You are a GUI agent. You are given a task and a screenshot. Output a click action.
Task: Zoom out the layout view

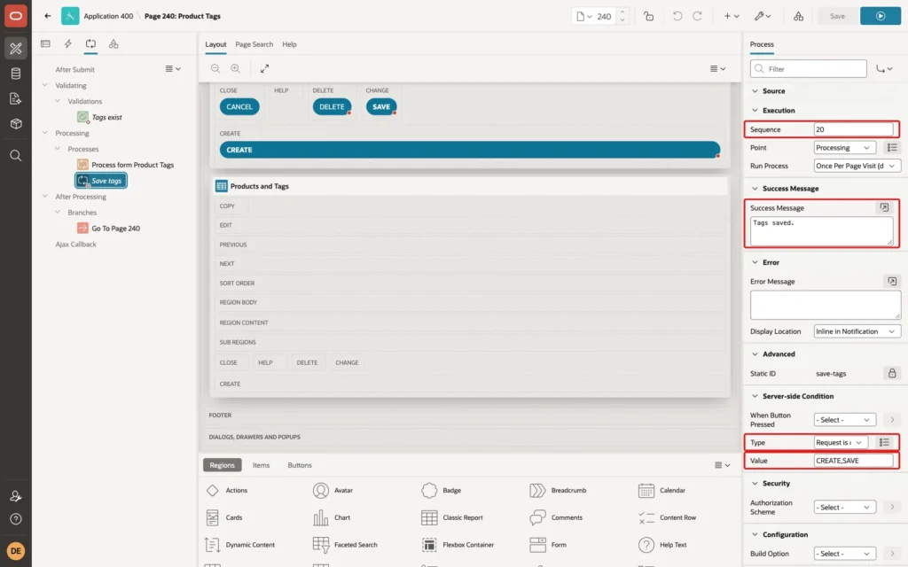[x=215, y=68]
